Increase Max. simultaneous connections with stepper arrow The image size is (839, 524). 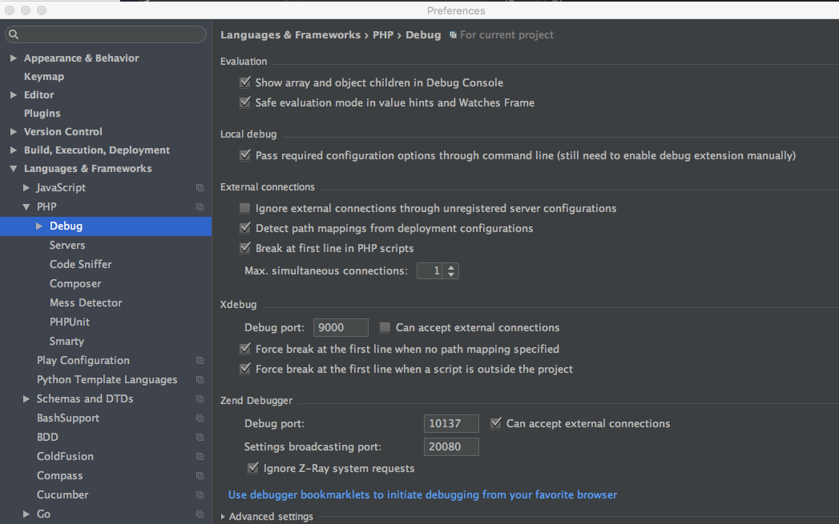(452, 267)
